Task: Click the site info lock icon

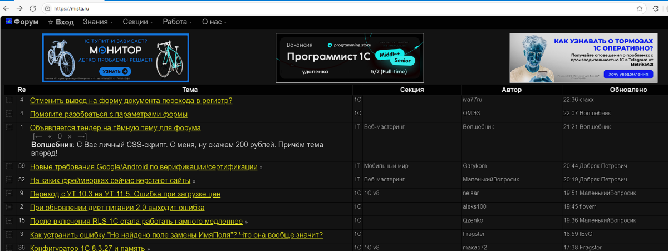Action: 47,8
